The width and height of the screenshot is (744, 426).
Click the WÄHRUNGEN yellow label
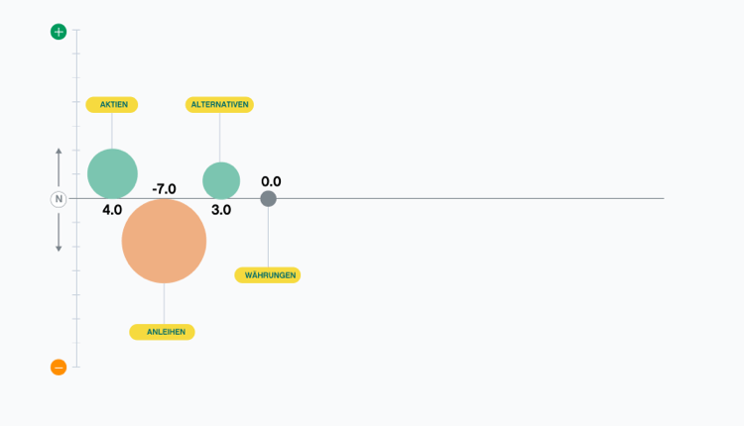[268, 275]
